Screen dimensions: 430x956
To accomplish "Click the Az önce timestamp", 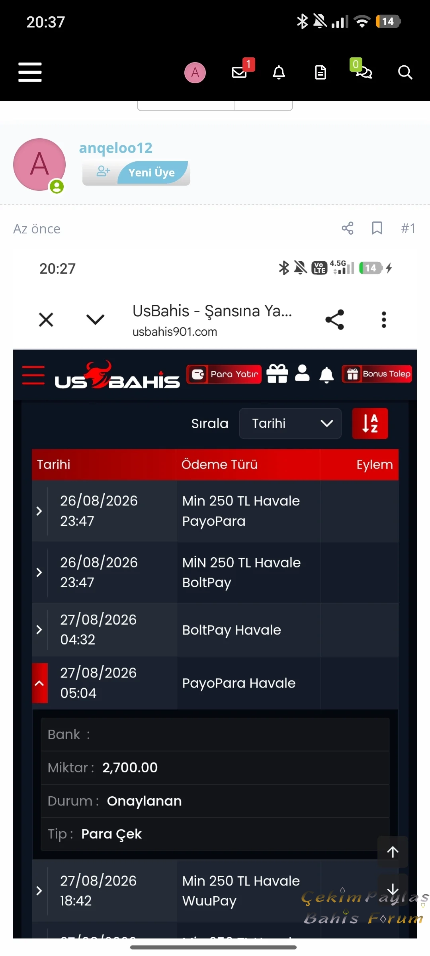I will (x=37, y=229).
